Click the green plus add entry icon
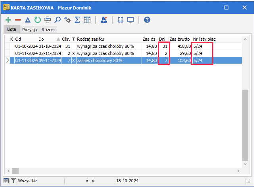The width and height of the screenshot is (255, 187). pos(8,20)
